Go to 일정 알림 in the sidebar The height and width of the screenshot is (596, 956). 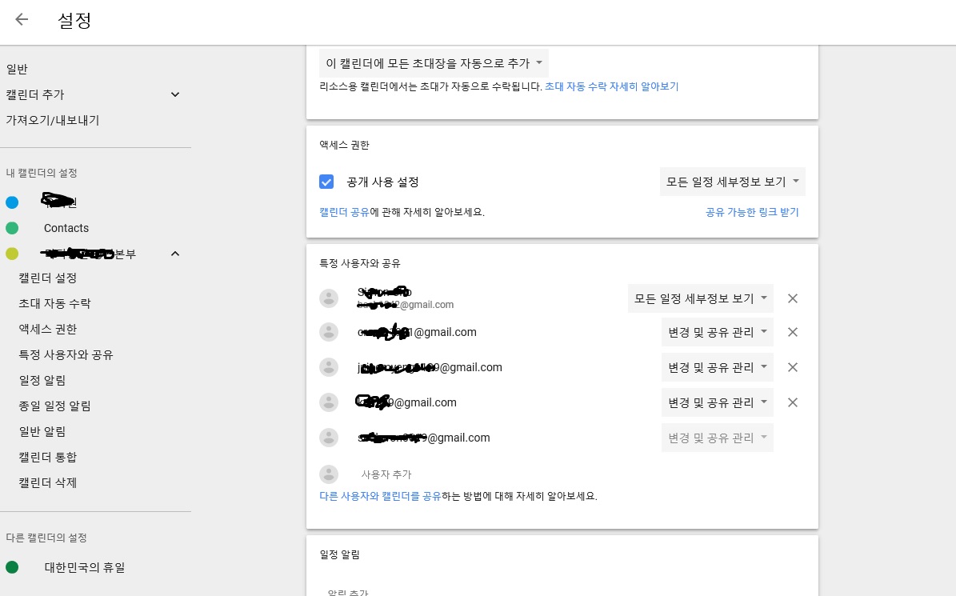(x=42, y=380)
